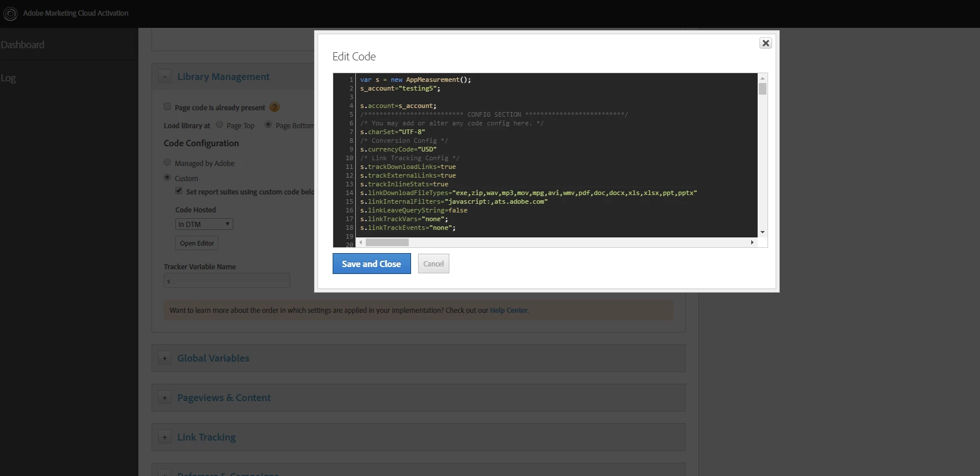Click code line s_account="testing5";
Image resolution: width=980 pixels, height=476 pixels.
(x=400, y=88)
